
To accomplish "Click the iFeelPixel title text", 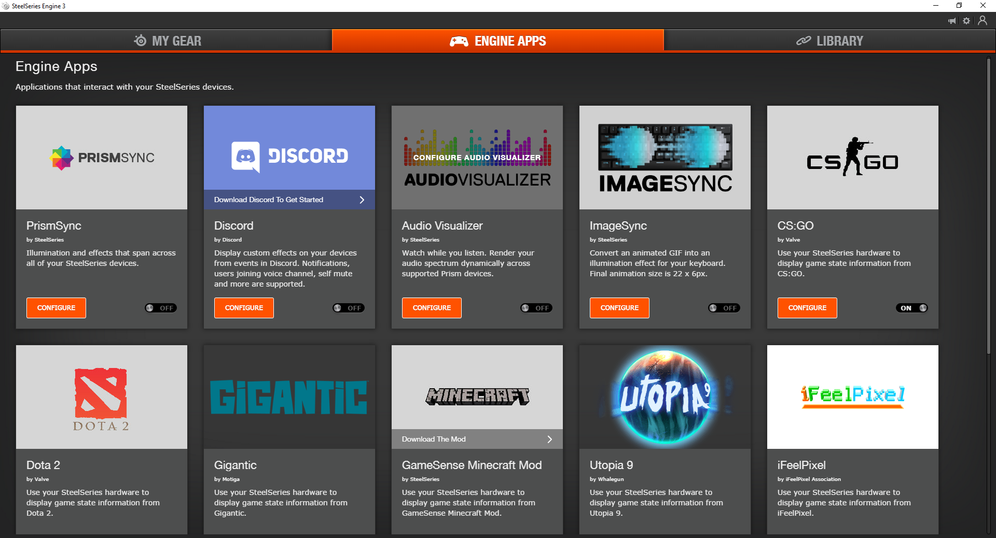I will [801, 465].
